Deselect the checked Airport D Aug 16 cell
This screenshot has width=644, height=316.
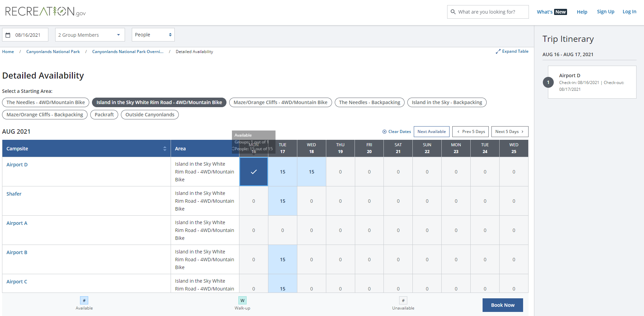click(254, 172)
